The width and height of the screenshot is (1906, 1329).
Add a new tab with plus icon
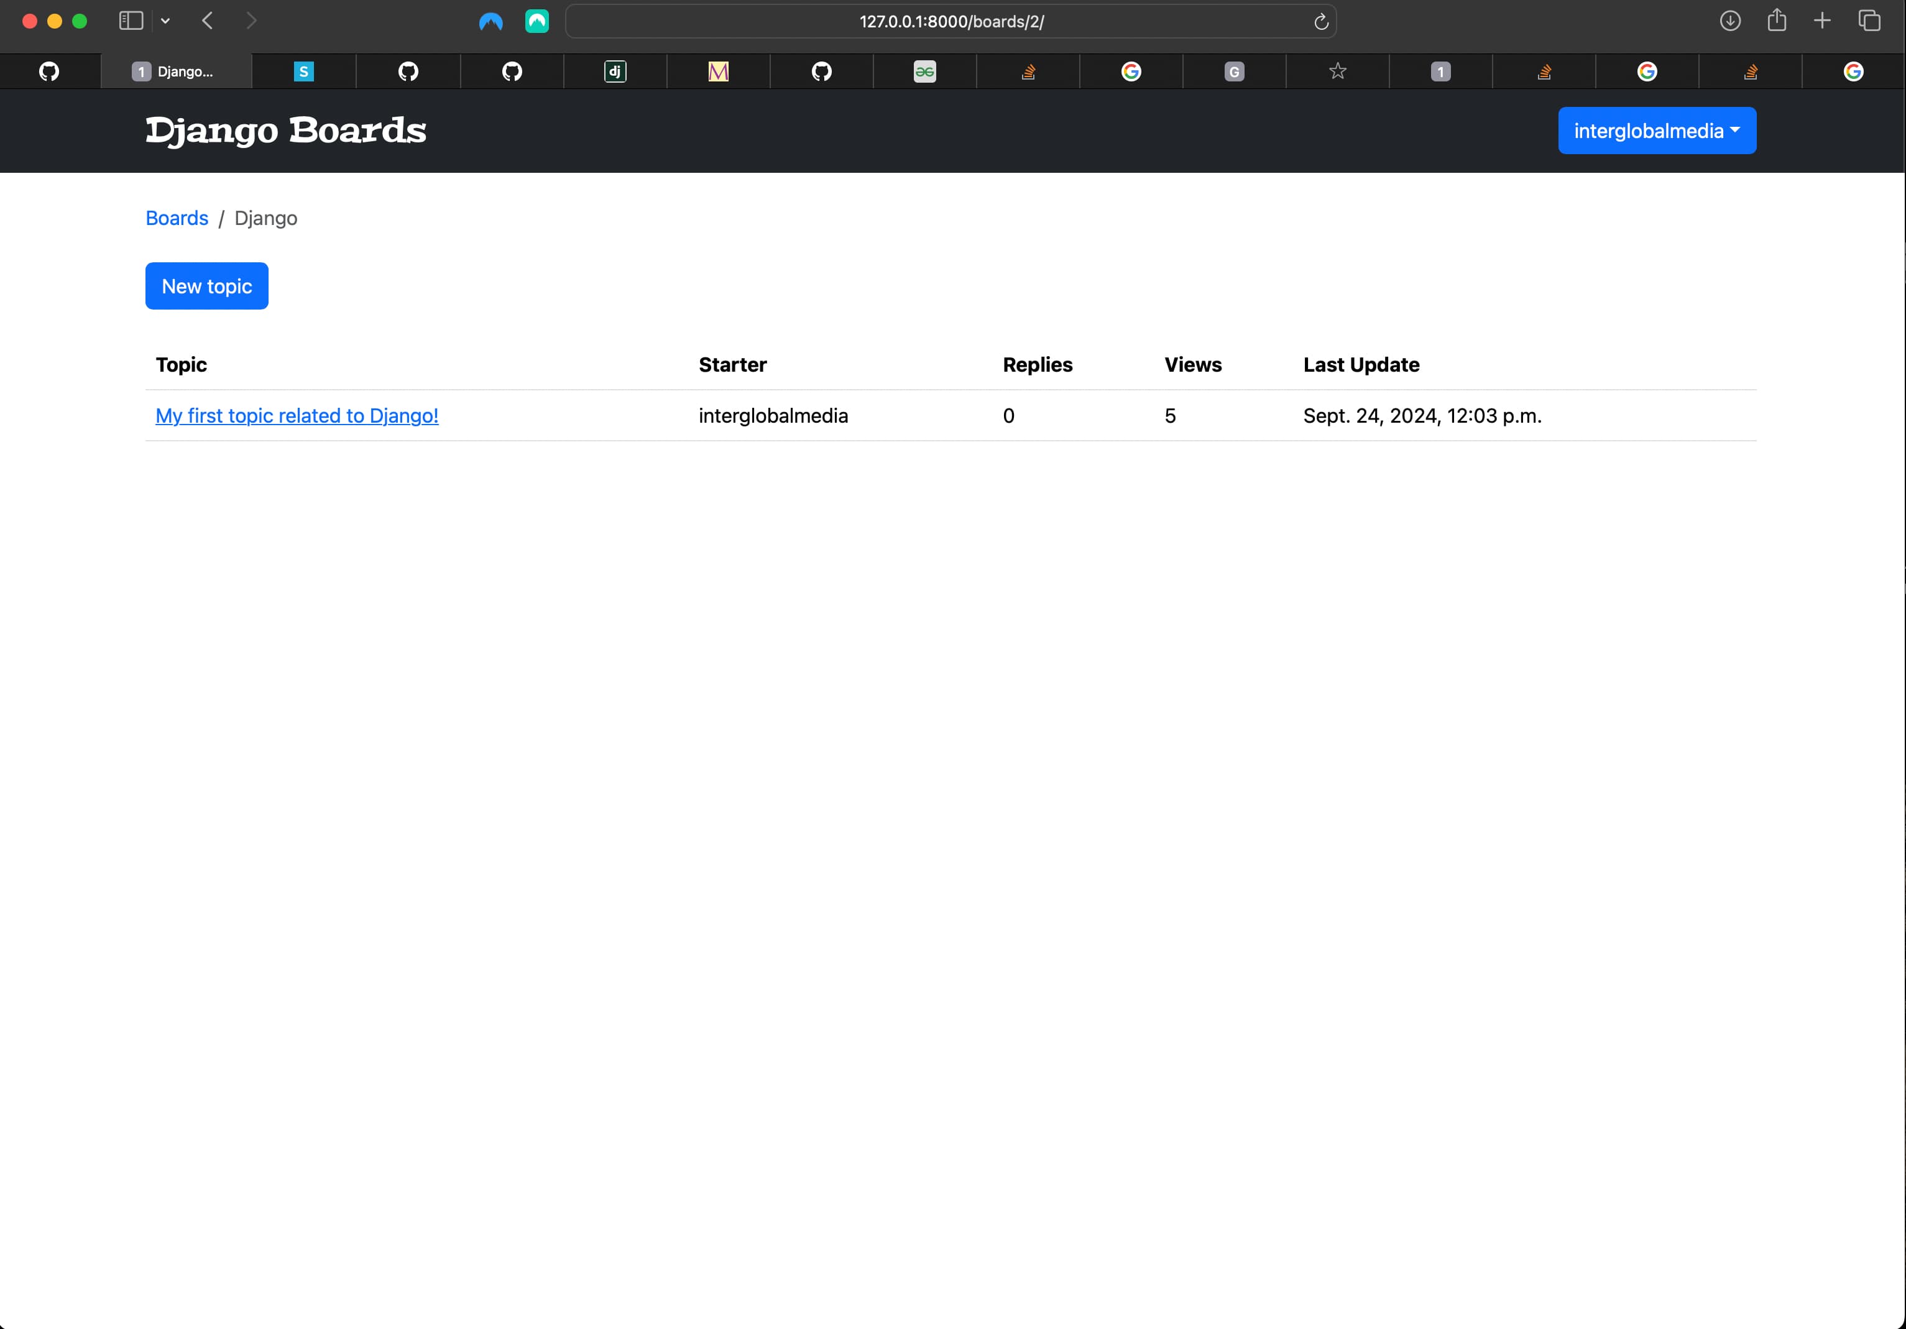(x=1822, y=21)
